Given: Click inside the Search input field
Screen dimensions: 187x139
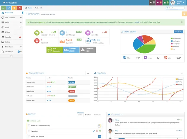Looking at the screenshot, I should 176,8.
